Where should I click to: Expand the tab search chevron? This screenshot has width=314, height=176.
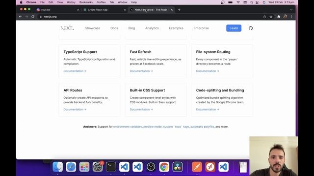coord(291,10)
